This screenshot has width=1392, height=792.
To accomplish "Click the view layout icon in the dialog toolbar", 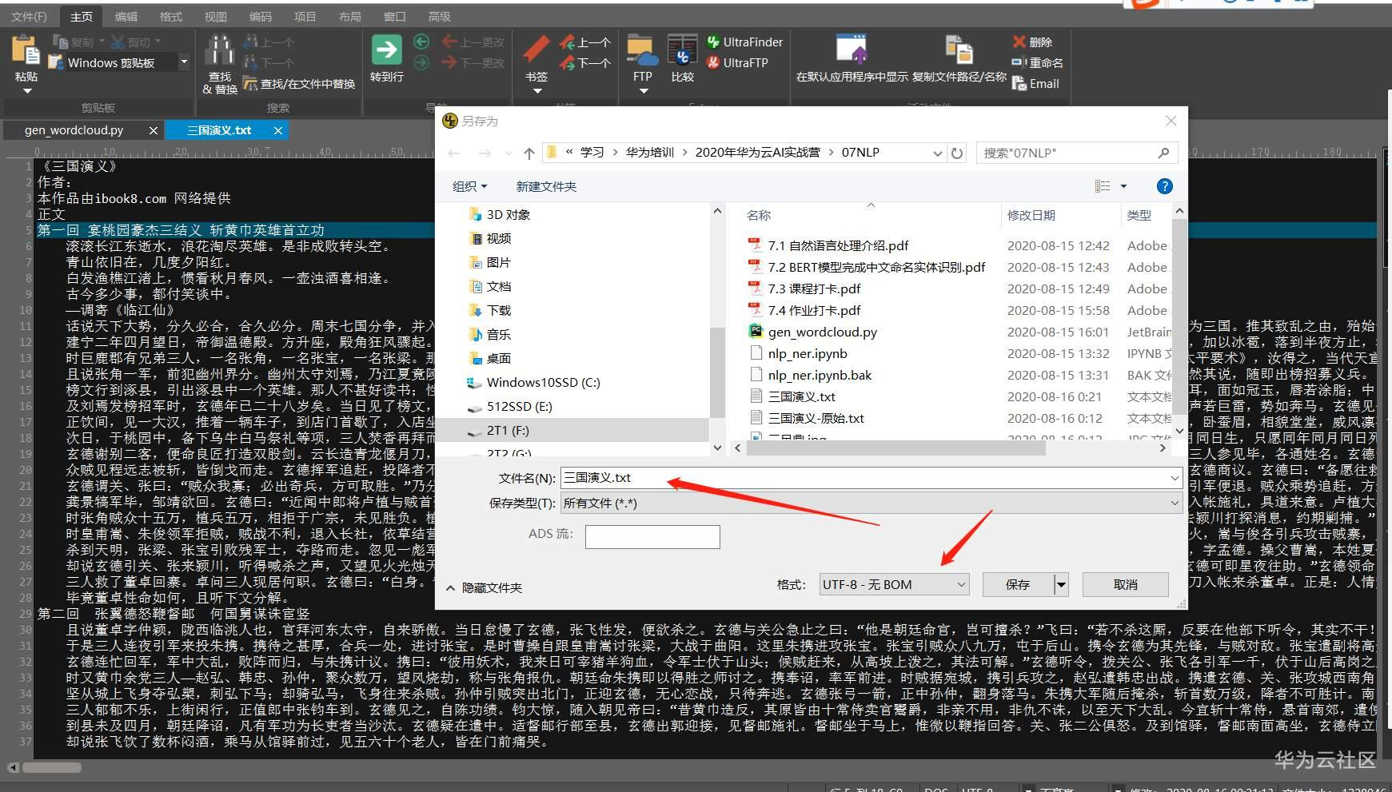I will [x=1103, y=186].
